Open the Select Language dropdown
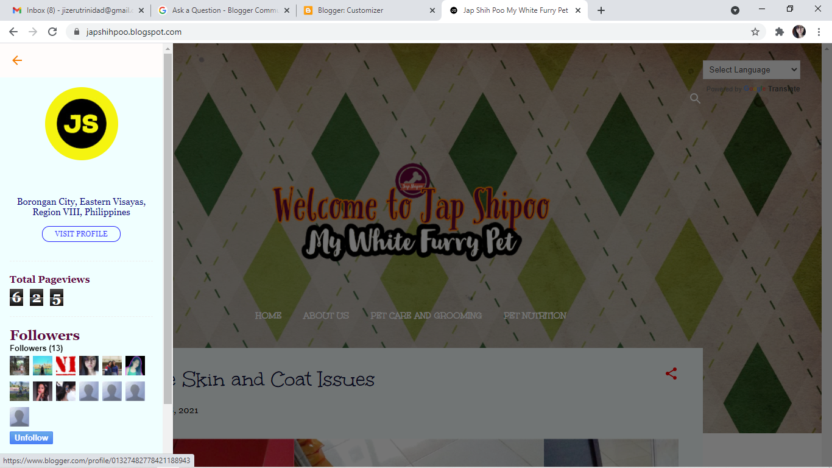The width and height of the screenshot is (832, 468). (x=751, y=70)
